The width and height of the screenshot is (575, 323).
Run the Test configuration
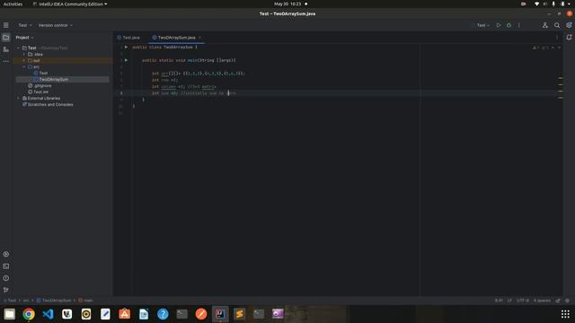tap(499, 25)
